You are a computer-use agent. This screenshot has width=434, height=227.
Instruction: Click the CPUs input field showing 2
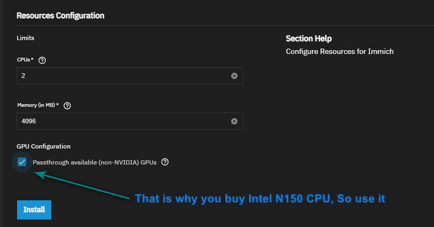tap(123, 76)
